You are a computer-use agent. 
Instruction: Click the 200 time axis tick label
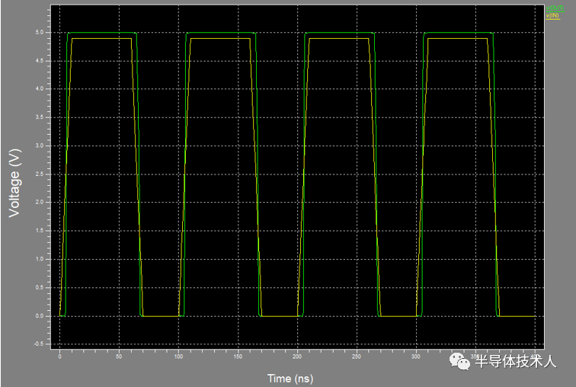click(x=297, y=357)
